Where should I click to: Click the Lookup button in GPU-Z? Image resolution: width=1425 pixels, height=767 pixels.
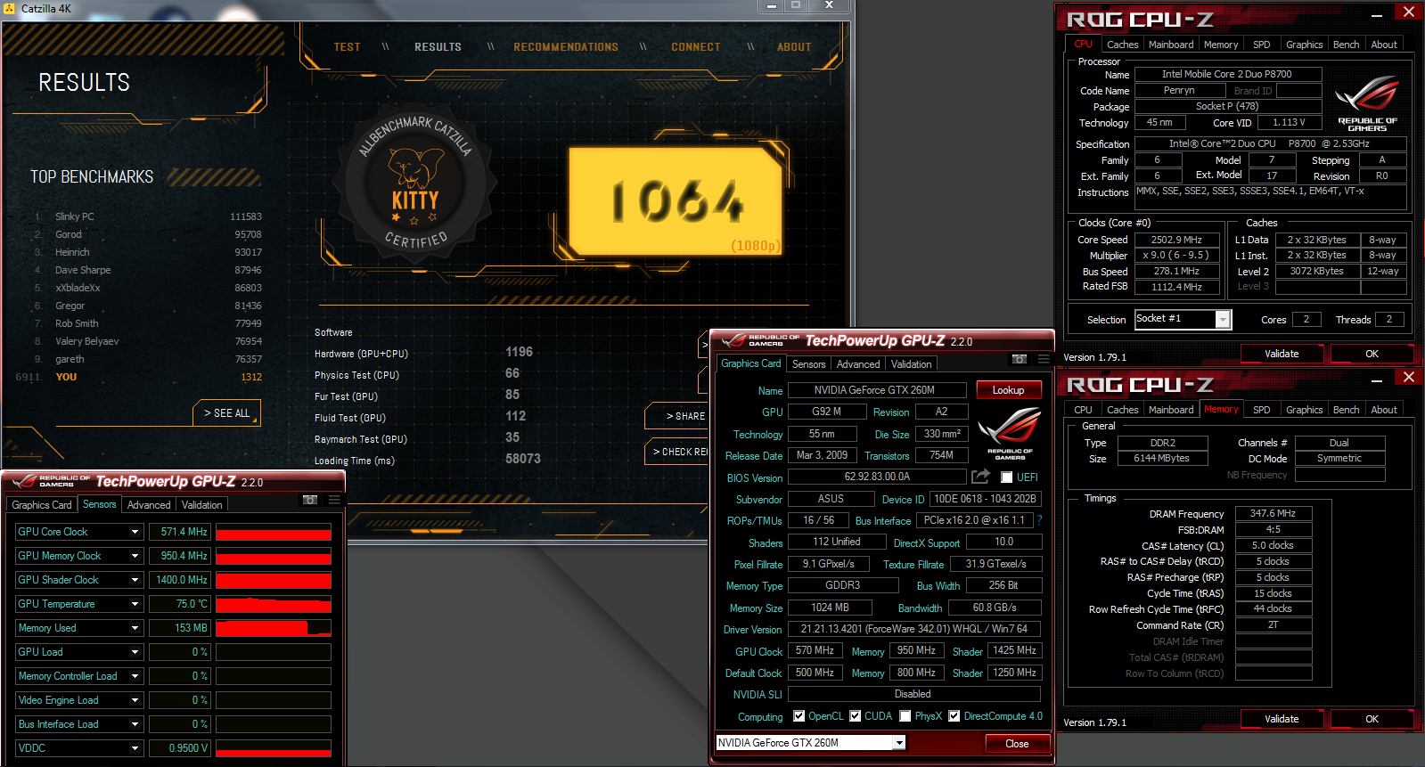(x=1008, y=390)
